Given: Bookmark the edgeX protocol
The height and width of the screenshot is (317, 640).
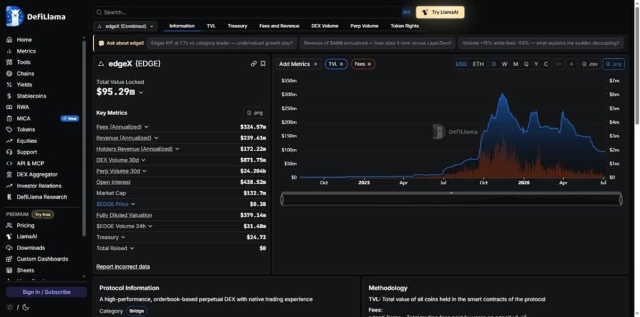Looking at the screenshot, I should (x=263, y=64).
